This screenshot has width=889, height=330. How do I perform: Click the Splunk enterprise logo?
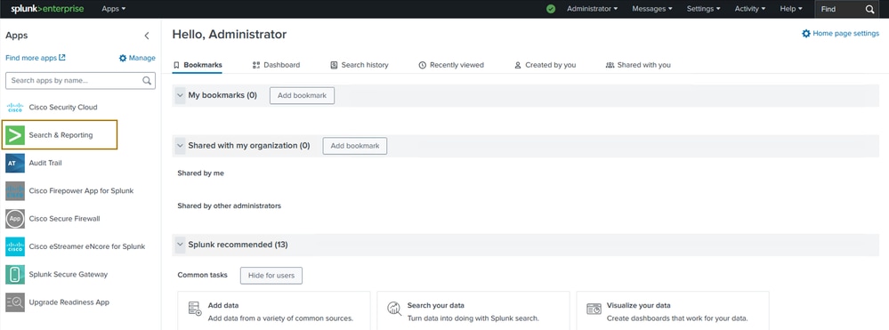click(x=47, y=9)
